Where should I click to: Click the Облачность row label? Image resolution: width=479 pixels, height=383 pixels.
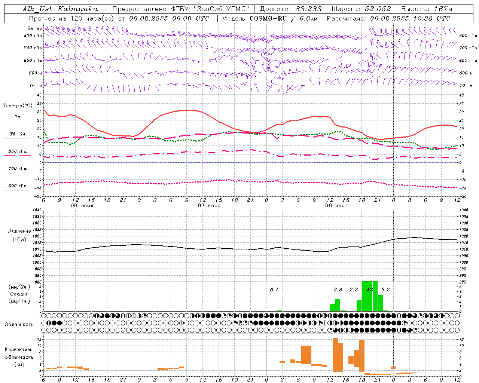pyautogui.click(x=19, y=325)
